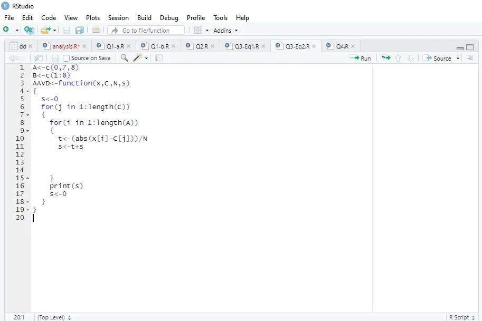Open the Session menu
The image size is (482, 321).
coord(118,17)
